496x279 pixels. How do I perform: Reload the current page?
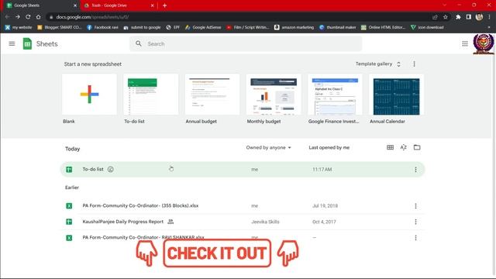click(x=28, y=17)
